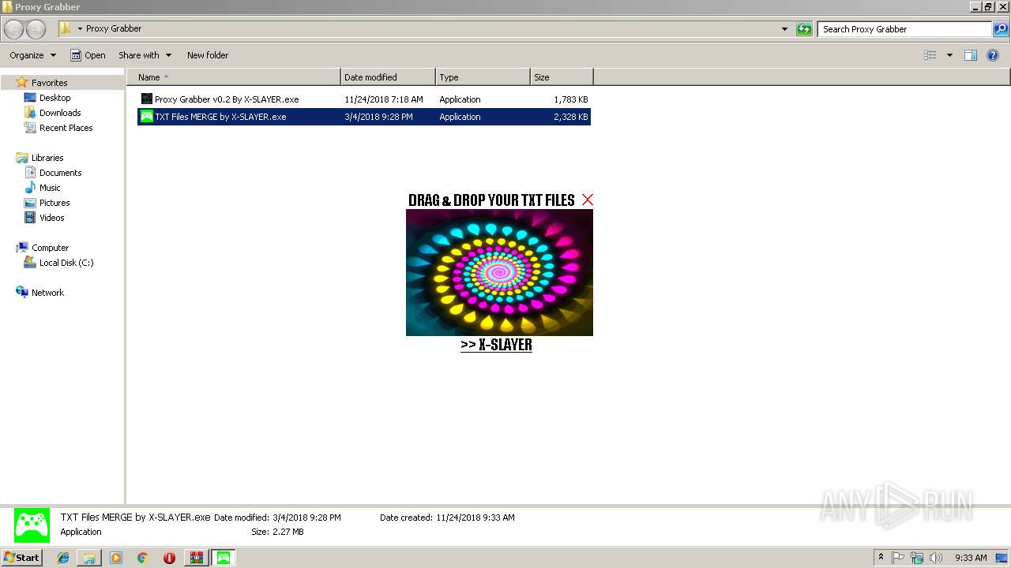Image resolution: width=1011 pixels, height=568 pixels.
Task: Click the green controller icon in details pane
Action: pyautogui.click(x=32, y=525)
